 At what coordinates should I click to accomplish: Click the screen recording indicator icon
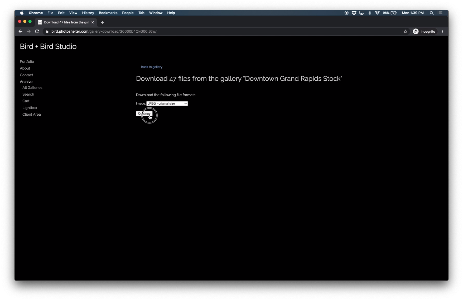[x=346, y=13]
